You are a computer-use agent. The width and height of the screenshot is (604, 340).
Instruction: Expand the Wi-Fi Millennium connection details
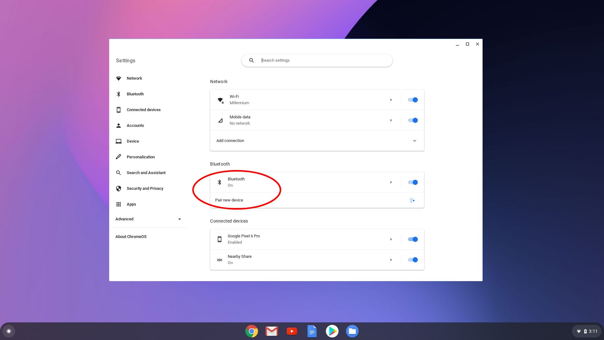click(390, 99)
